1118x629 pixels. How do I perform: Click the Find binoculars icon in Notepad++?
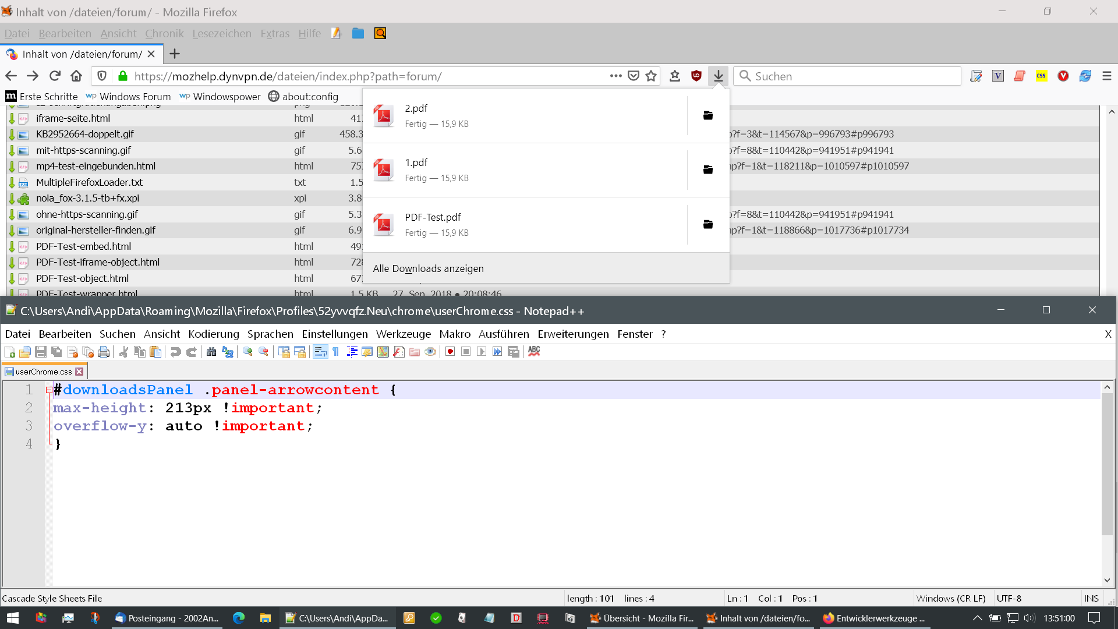[211, 352]
